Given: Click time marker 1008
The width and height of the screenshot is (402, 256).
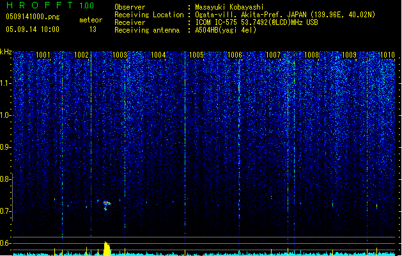Looking at the screenshot, I should [311, 55].
